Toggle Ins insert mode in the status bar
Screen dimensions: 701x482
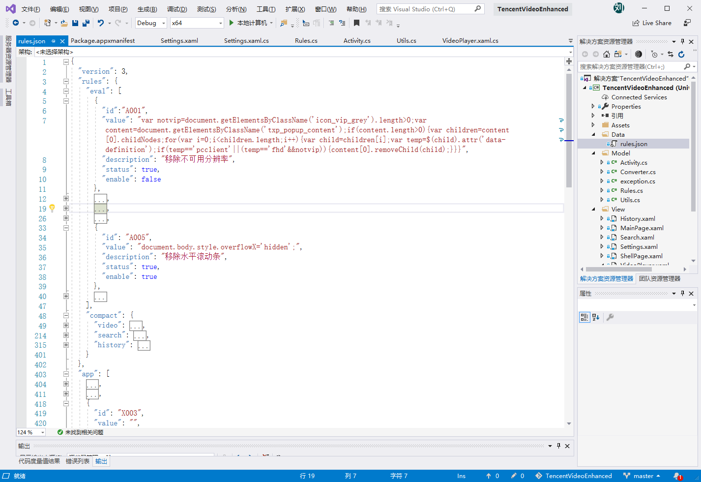pyautogui.click(x=461, y=476)
